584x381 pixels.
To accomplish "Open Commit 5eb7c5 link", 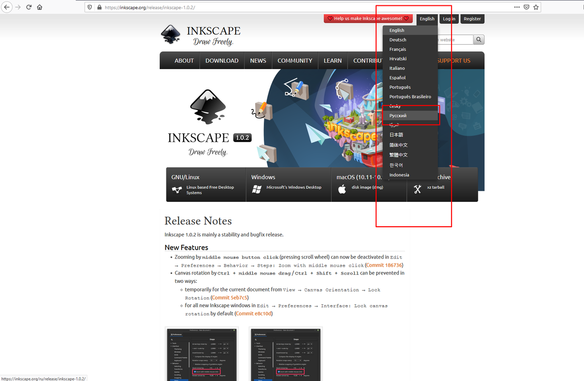I will [230, 297].
